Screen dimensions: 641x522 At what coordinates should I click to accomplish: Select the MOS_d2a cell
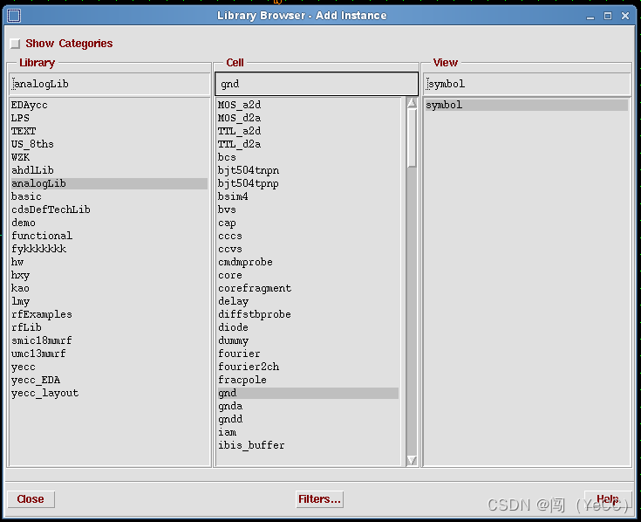[240, 118]
